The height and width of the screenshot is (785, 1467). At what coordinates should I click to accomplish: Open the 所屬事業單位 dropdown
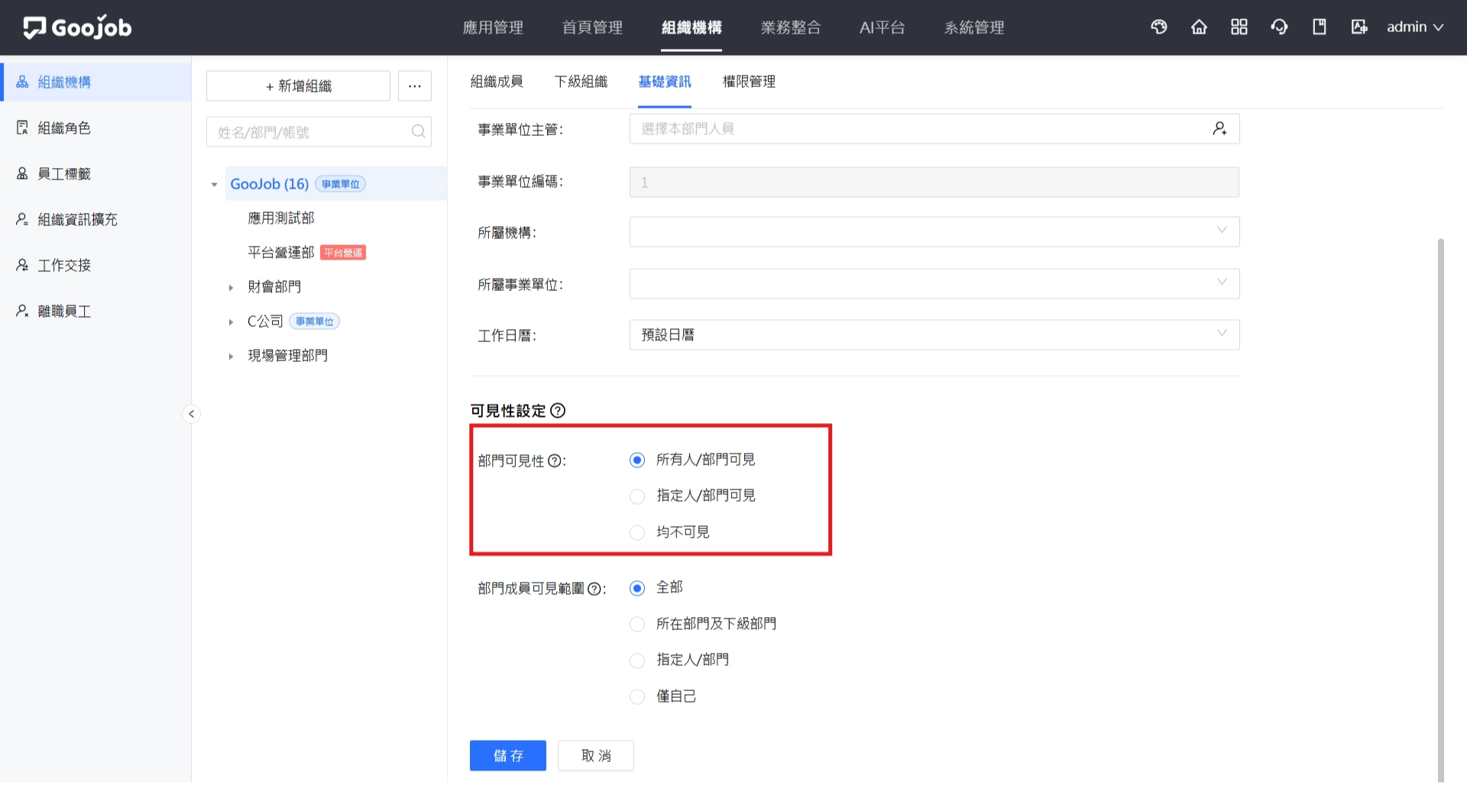[x=934, y=284]
